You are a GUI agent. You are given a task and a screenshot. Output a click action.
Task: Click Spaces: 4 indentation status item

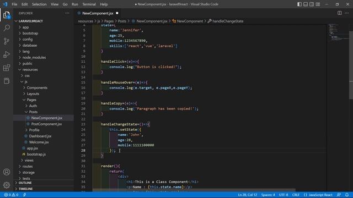268,195
